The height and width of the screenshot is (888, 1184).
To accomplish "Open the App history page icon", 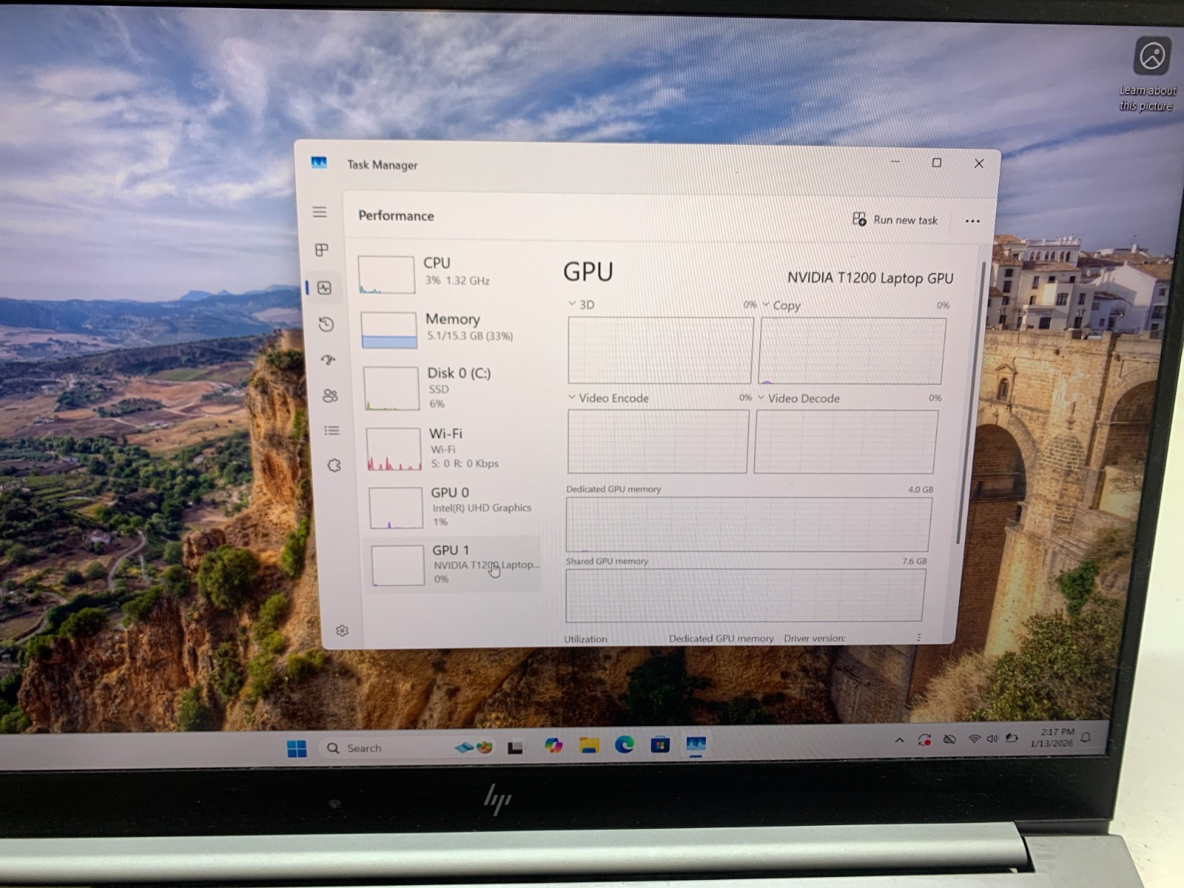I will 326,324.
